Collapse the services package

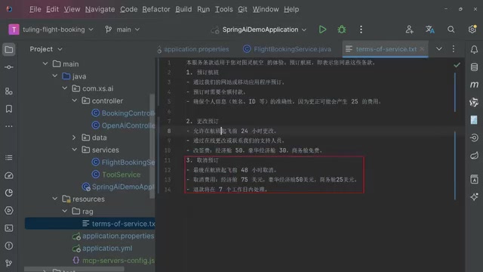tap(75, 150)
